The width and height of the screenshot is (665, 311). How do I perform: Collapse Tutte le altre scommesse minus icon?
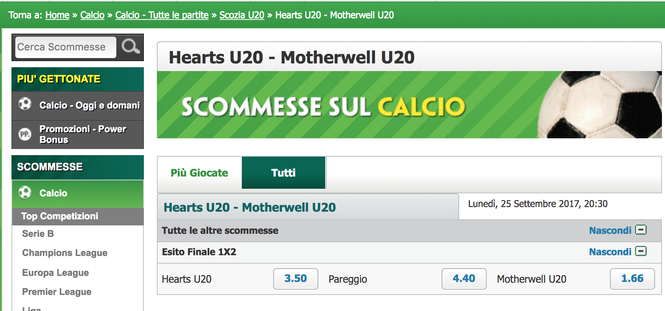tap(641, 230)
